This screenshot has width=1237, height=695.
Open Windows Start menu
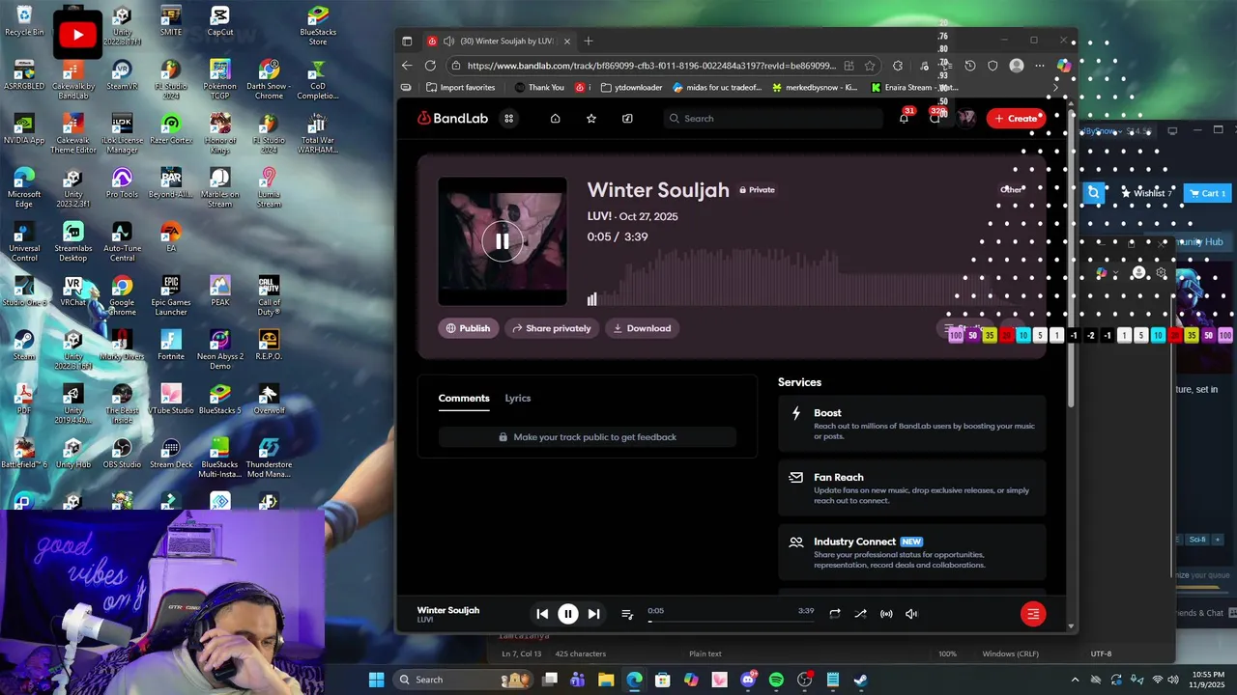click(376, 680)
